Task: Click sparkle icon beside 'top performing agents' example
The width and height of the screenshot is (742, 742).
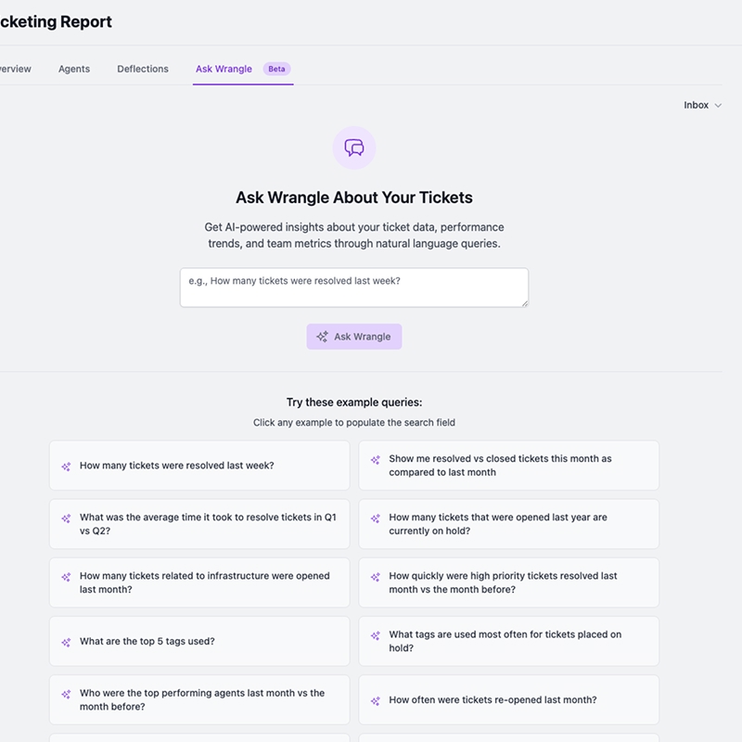Action: coord(66,694)
